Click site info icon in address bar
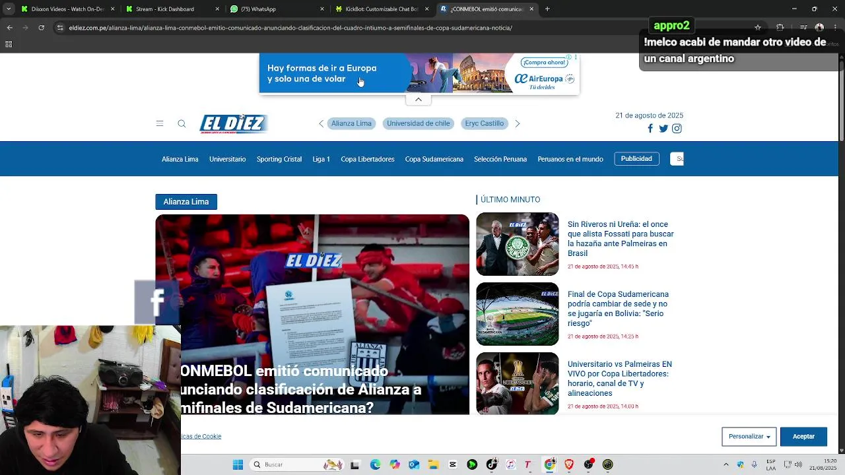845x475 pixels. tap(60, 28)
